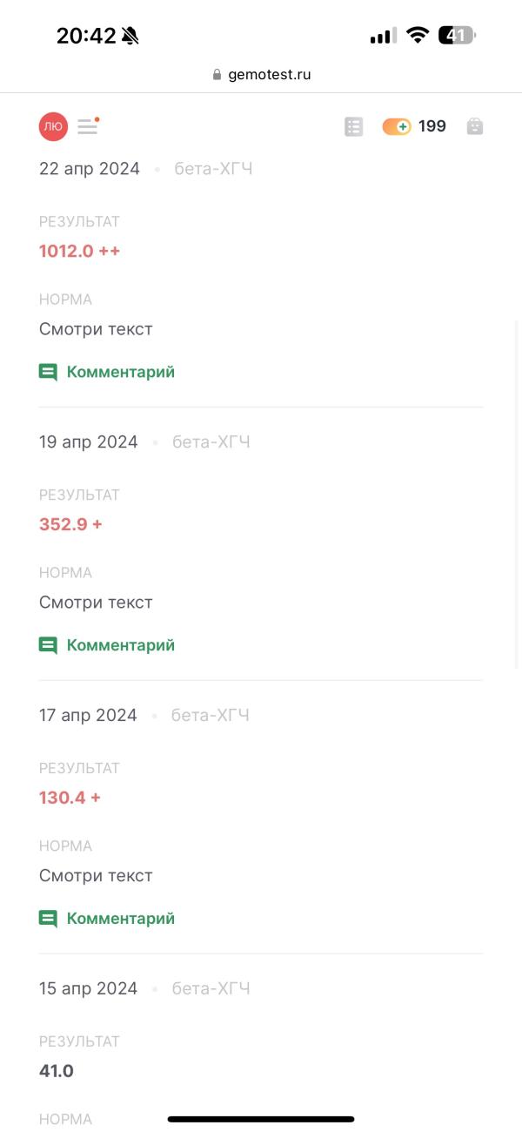Tap the red ЛЮ profile avatar
522x1132 pixels.
tap(53, 126)
